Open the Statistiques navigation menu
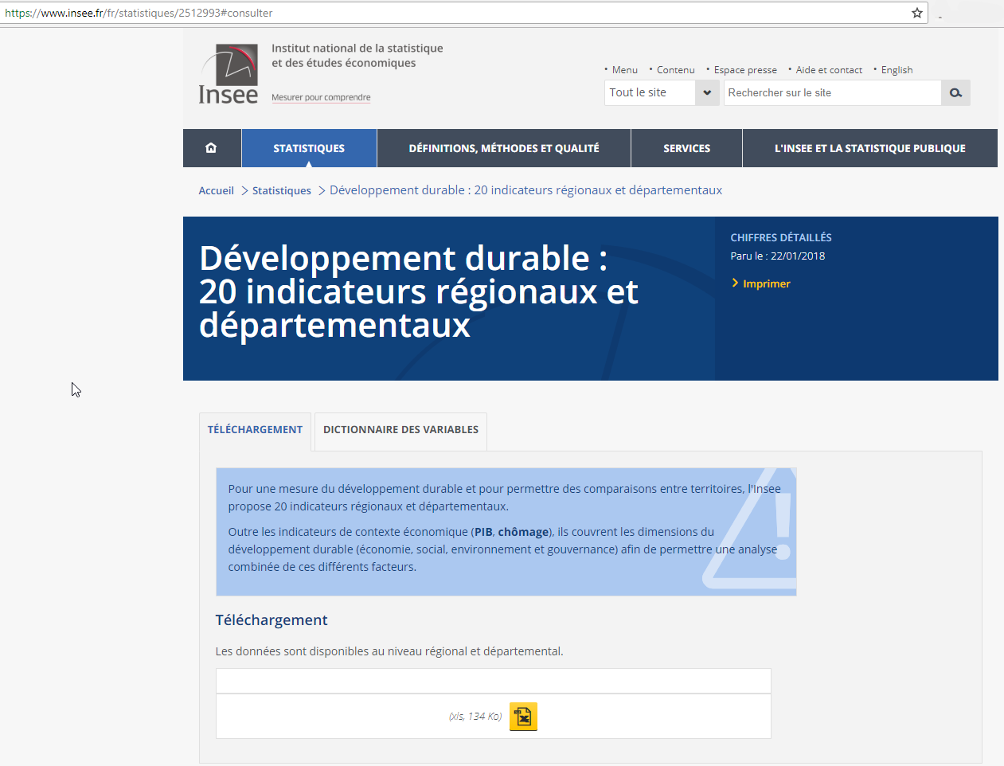1004x766 pixels. pyautogui.click(x=309, y=148)
